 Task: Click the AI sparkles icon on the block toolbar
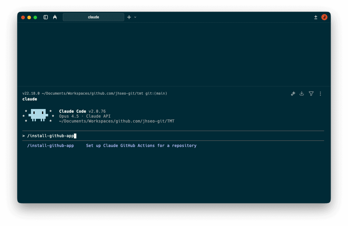293,93
